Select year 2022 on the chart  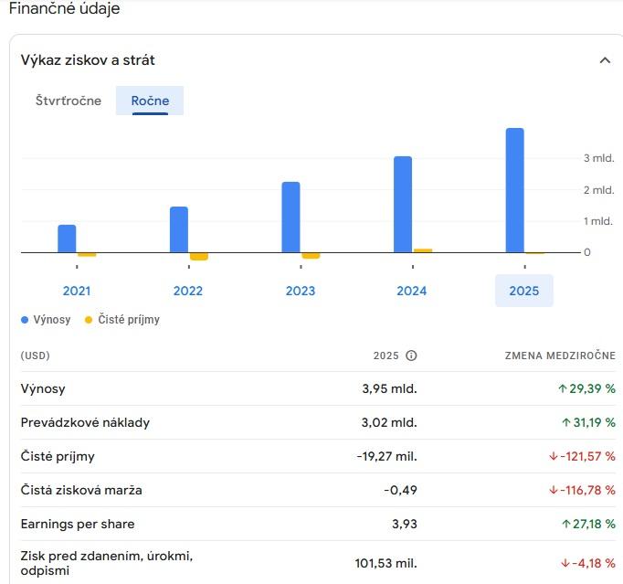click(188, 291)
